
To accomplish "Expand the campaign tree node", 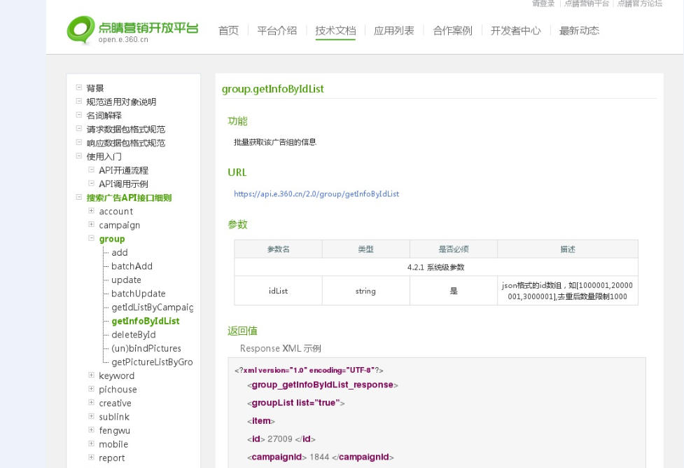I will (91, 225).
